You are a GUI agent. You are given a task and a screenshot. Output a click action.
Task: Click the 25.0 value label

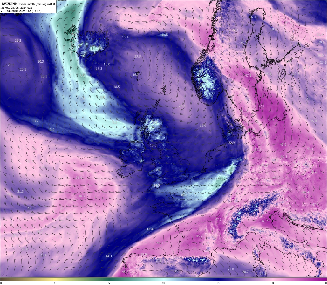click(x=313, y=121)
